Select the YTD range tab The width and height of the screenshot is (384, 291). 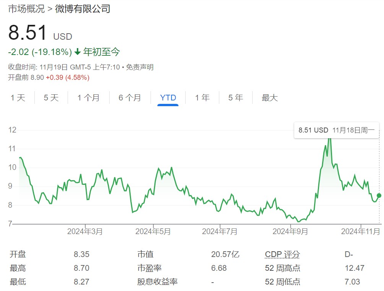(x=168, y=98)
